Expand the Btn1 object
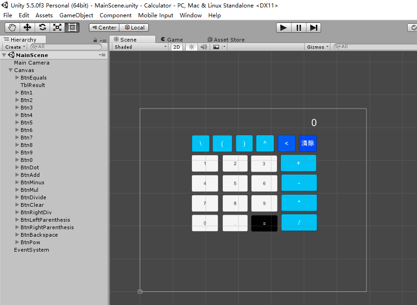The width and height of the screenshot is (417, 305). click(x=17, y=93)
